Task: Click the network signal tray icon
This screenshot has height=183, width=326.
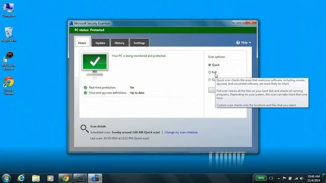Action: click(296, 178)
